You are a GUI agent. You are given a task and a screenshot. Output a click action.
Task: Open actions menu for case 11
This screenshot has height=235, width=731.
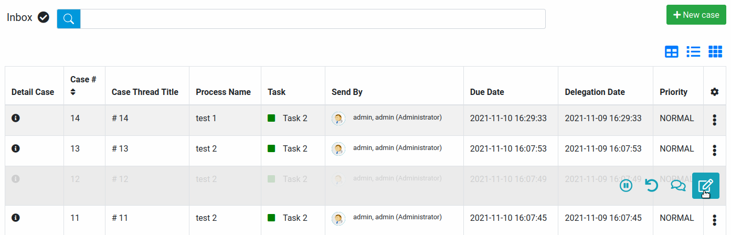[x=714, y=220]
